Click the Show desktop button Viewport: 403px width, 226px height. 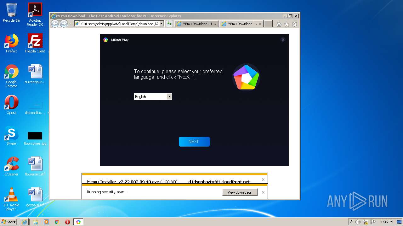click(x=400, y=222)
